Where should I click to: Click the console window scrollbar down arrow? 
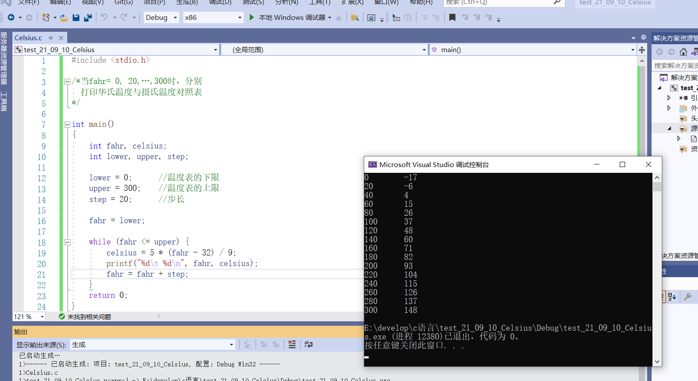pos(657,362)
